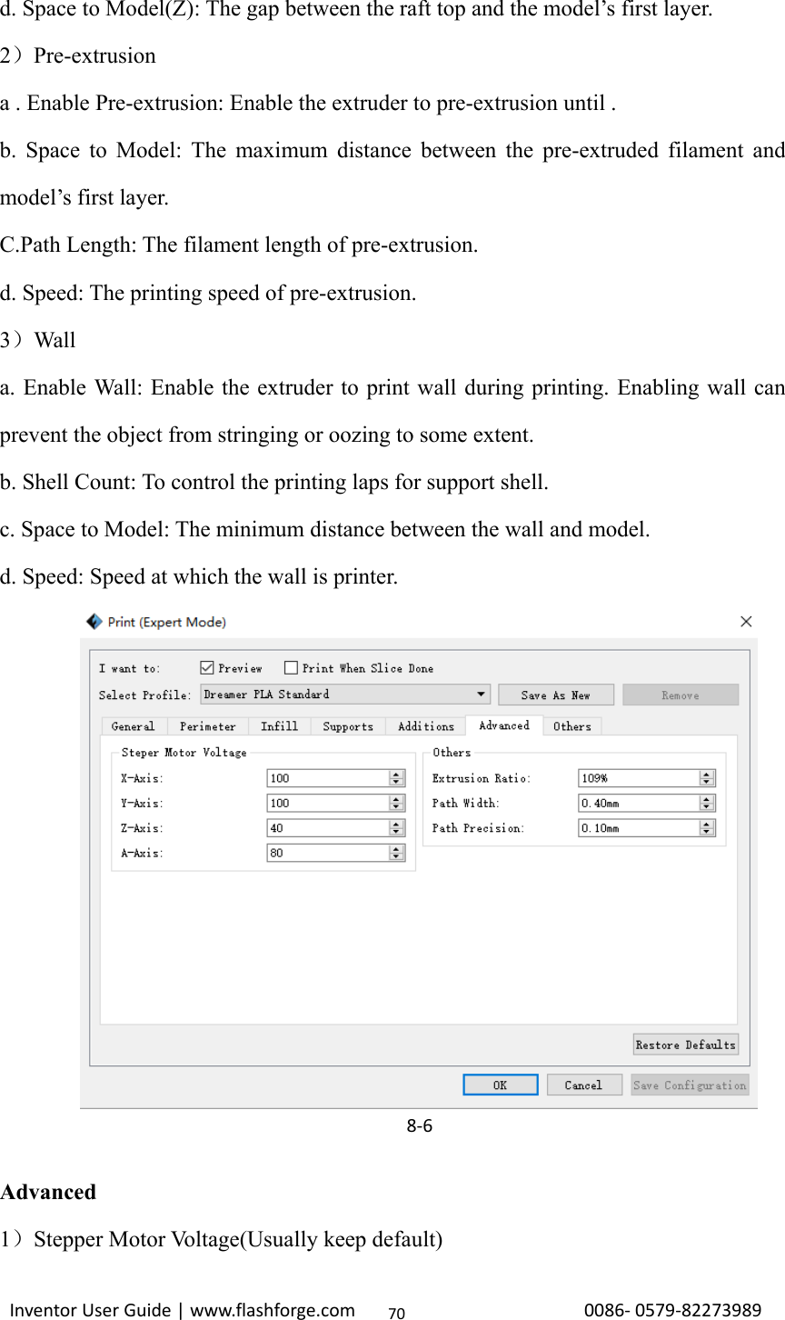
Task: Click the FlashPrint logo icon in title bar
Action: [94, 622]
